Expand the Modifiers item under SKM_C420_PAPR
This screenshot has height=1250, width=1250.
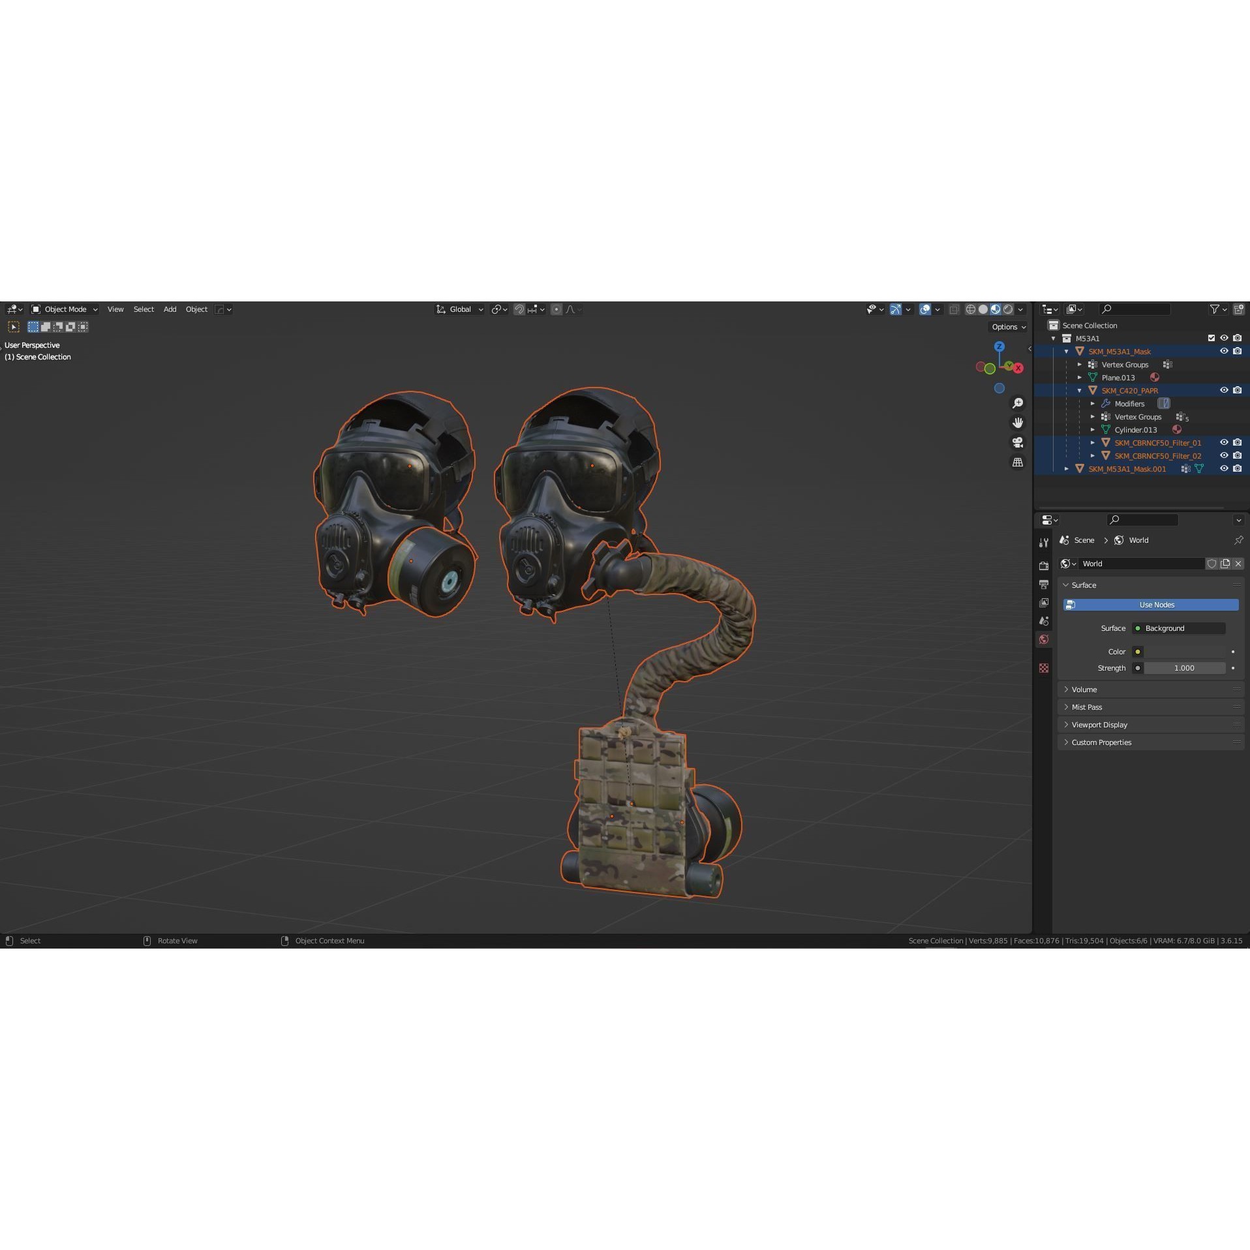(1093, 403)
